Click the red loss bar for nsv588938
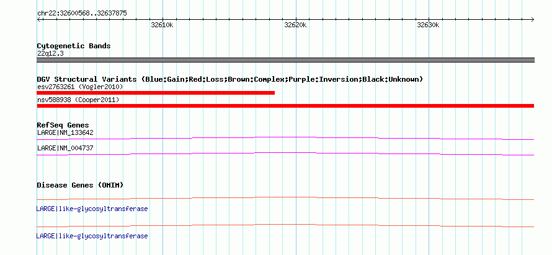The image size is (552, 255). 285,106
